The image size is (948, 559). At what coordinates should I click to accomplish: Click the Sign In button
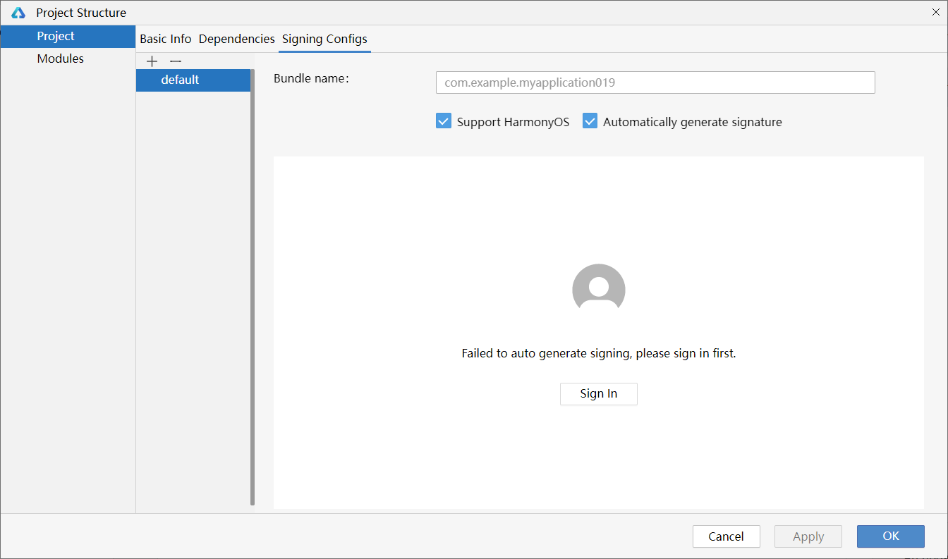point(598,393)
